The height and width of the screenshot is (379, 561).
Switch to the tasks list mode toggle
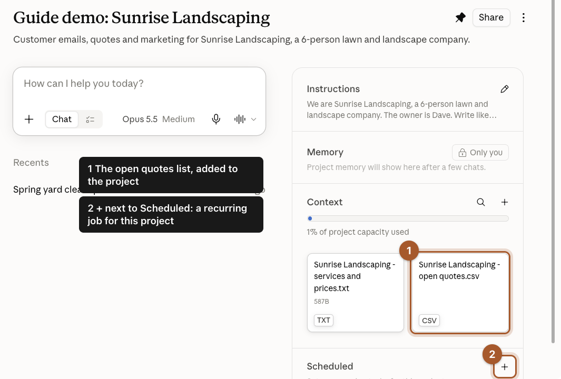90,119
